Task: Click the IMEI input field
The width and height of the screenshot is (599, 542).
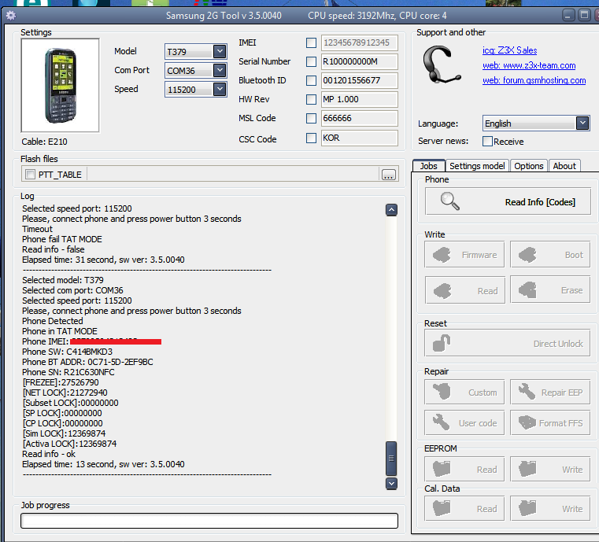Action: pos(360,42)
